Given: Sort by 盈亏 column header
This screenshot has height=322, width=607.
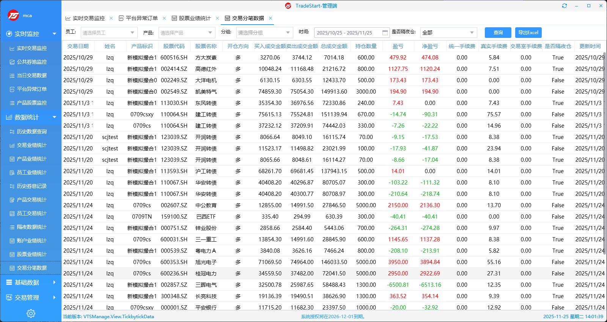Looking at the screenshot, I should (398, 46).
